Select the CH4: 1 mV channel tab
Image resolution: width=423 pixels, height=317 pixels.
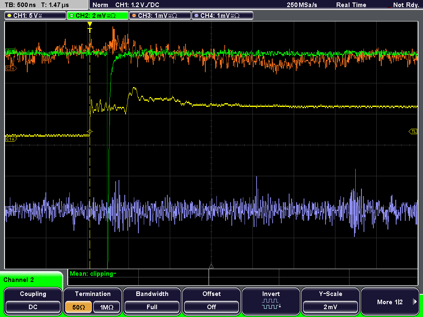pyautogui.click(x=222, y=16)
